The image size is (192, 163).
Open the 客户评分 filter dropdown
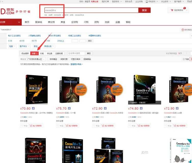coord(24,46)
